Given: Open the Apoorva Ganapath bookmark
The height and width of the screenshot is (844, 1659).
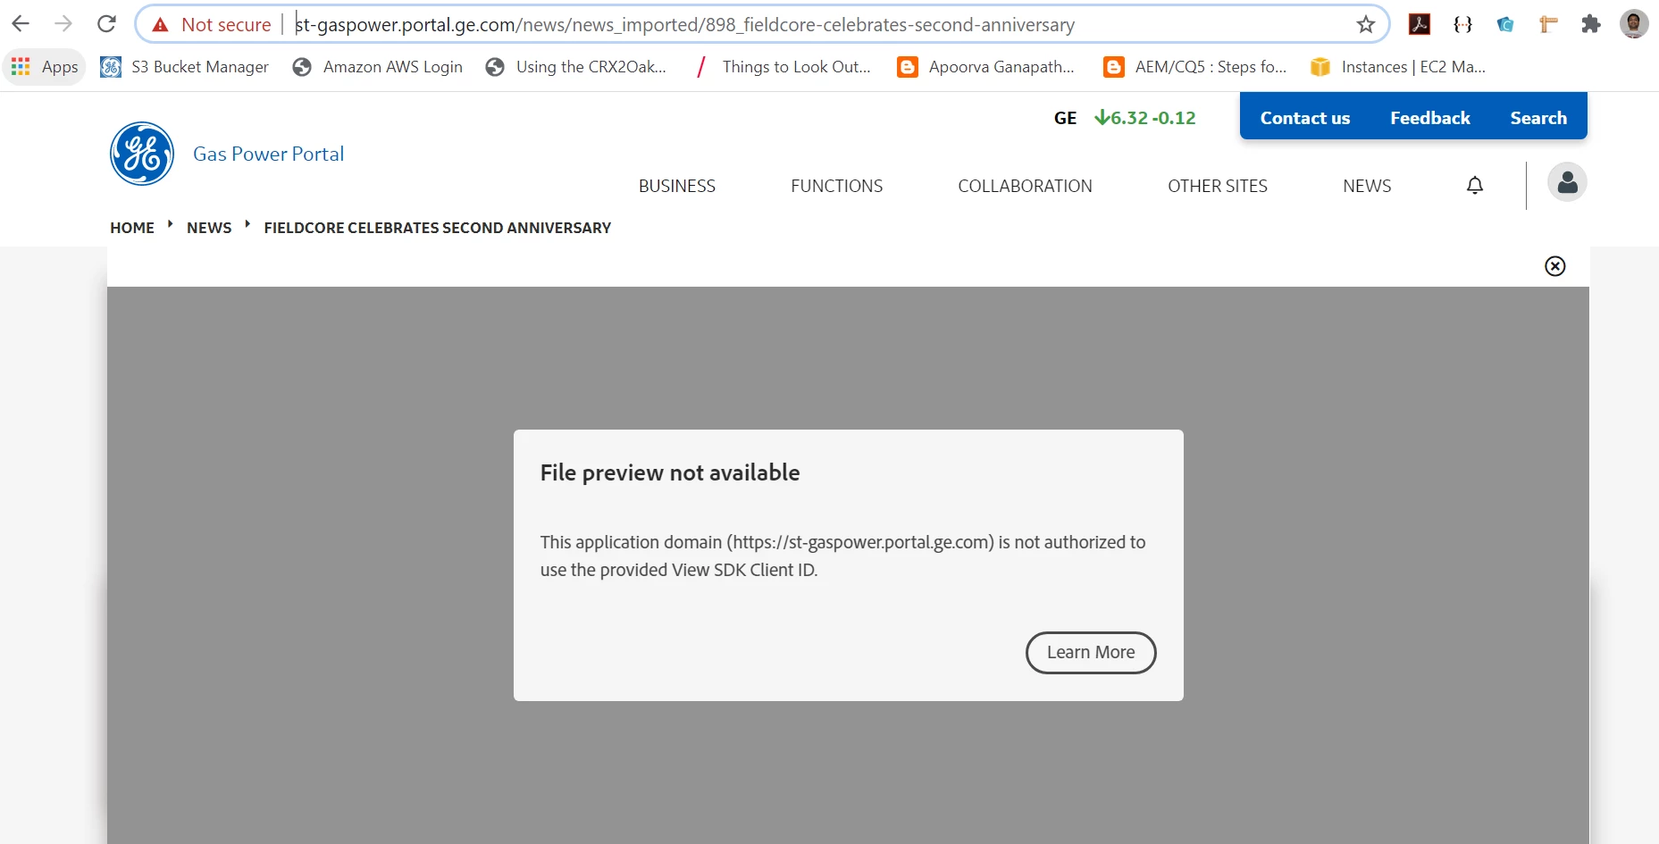Looking at the screenshot, I should (x=986, y=67).
